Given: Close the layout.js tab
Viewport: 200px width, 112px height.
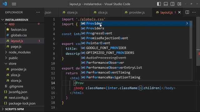Looking at the screenshot, I should [x=179, y=12].
